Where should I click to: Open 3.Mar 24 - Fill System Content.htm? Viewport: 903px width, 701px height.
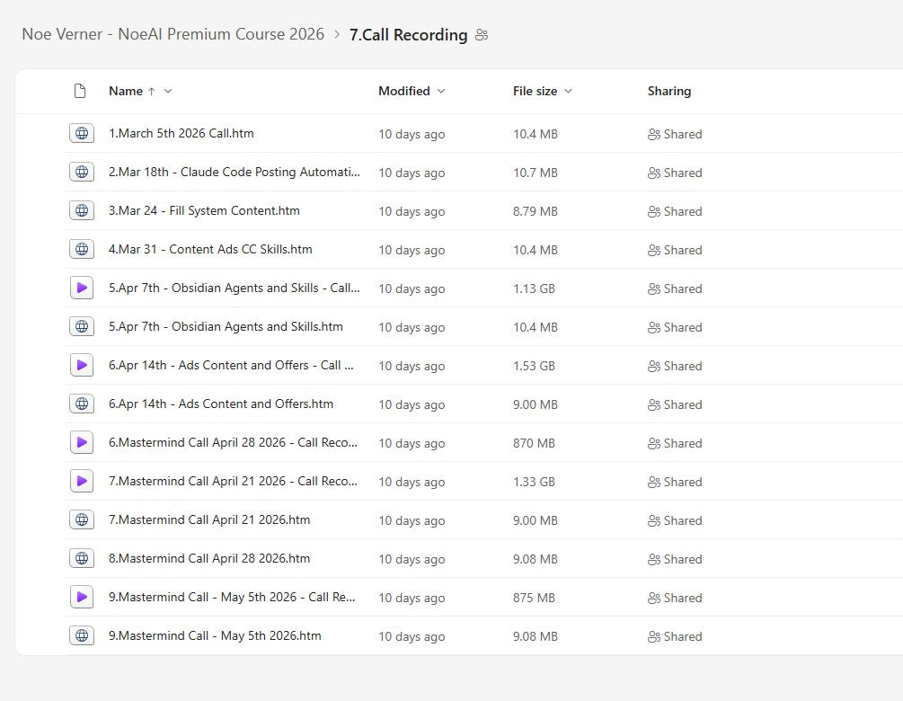pyautogui.click(x=205, y=210)
